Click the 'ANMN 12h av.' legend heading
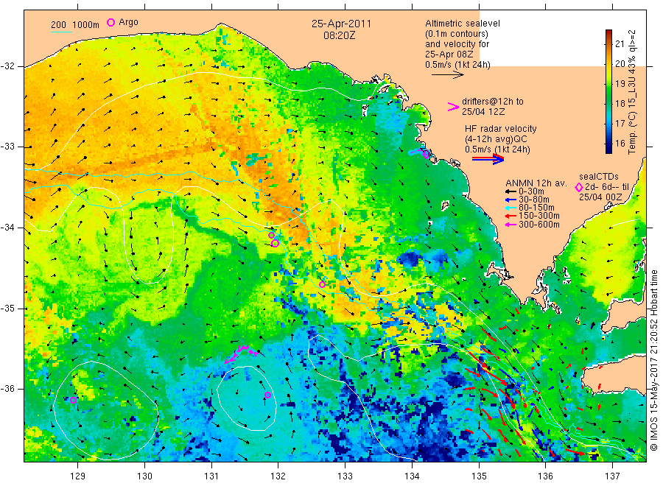The height and width of the screenshot is (486, 663). [x=536, y=183]
